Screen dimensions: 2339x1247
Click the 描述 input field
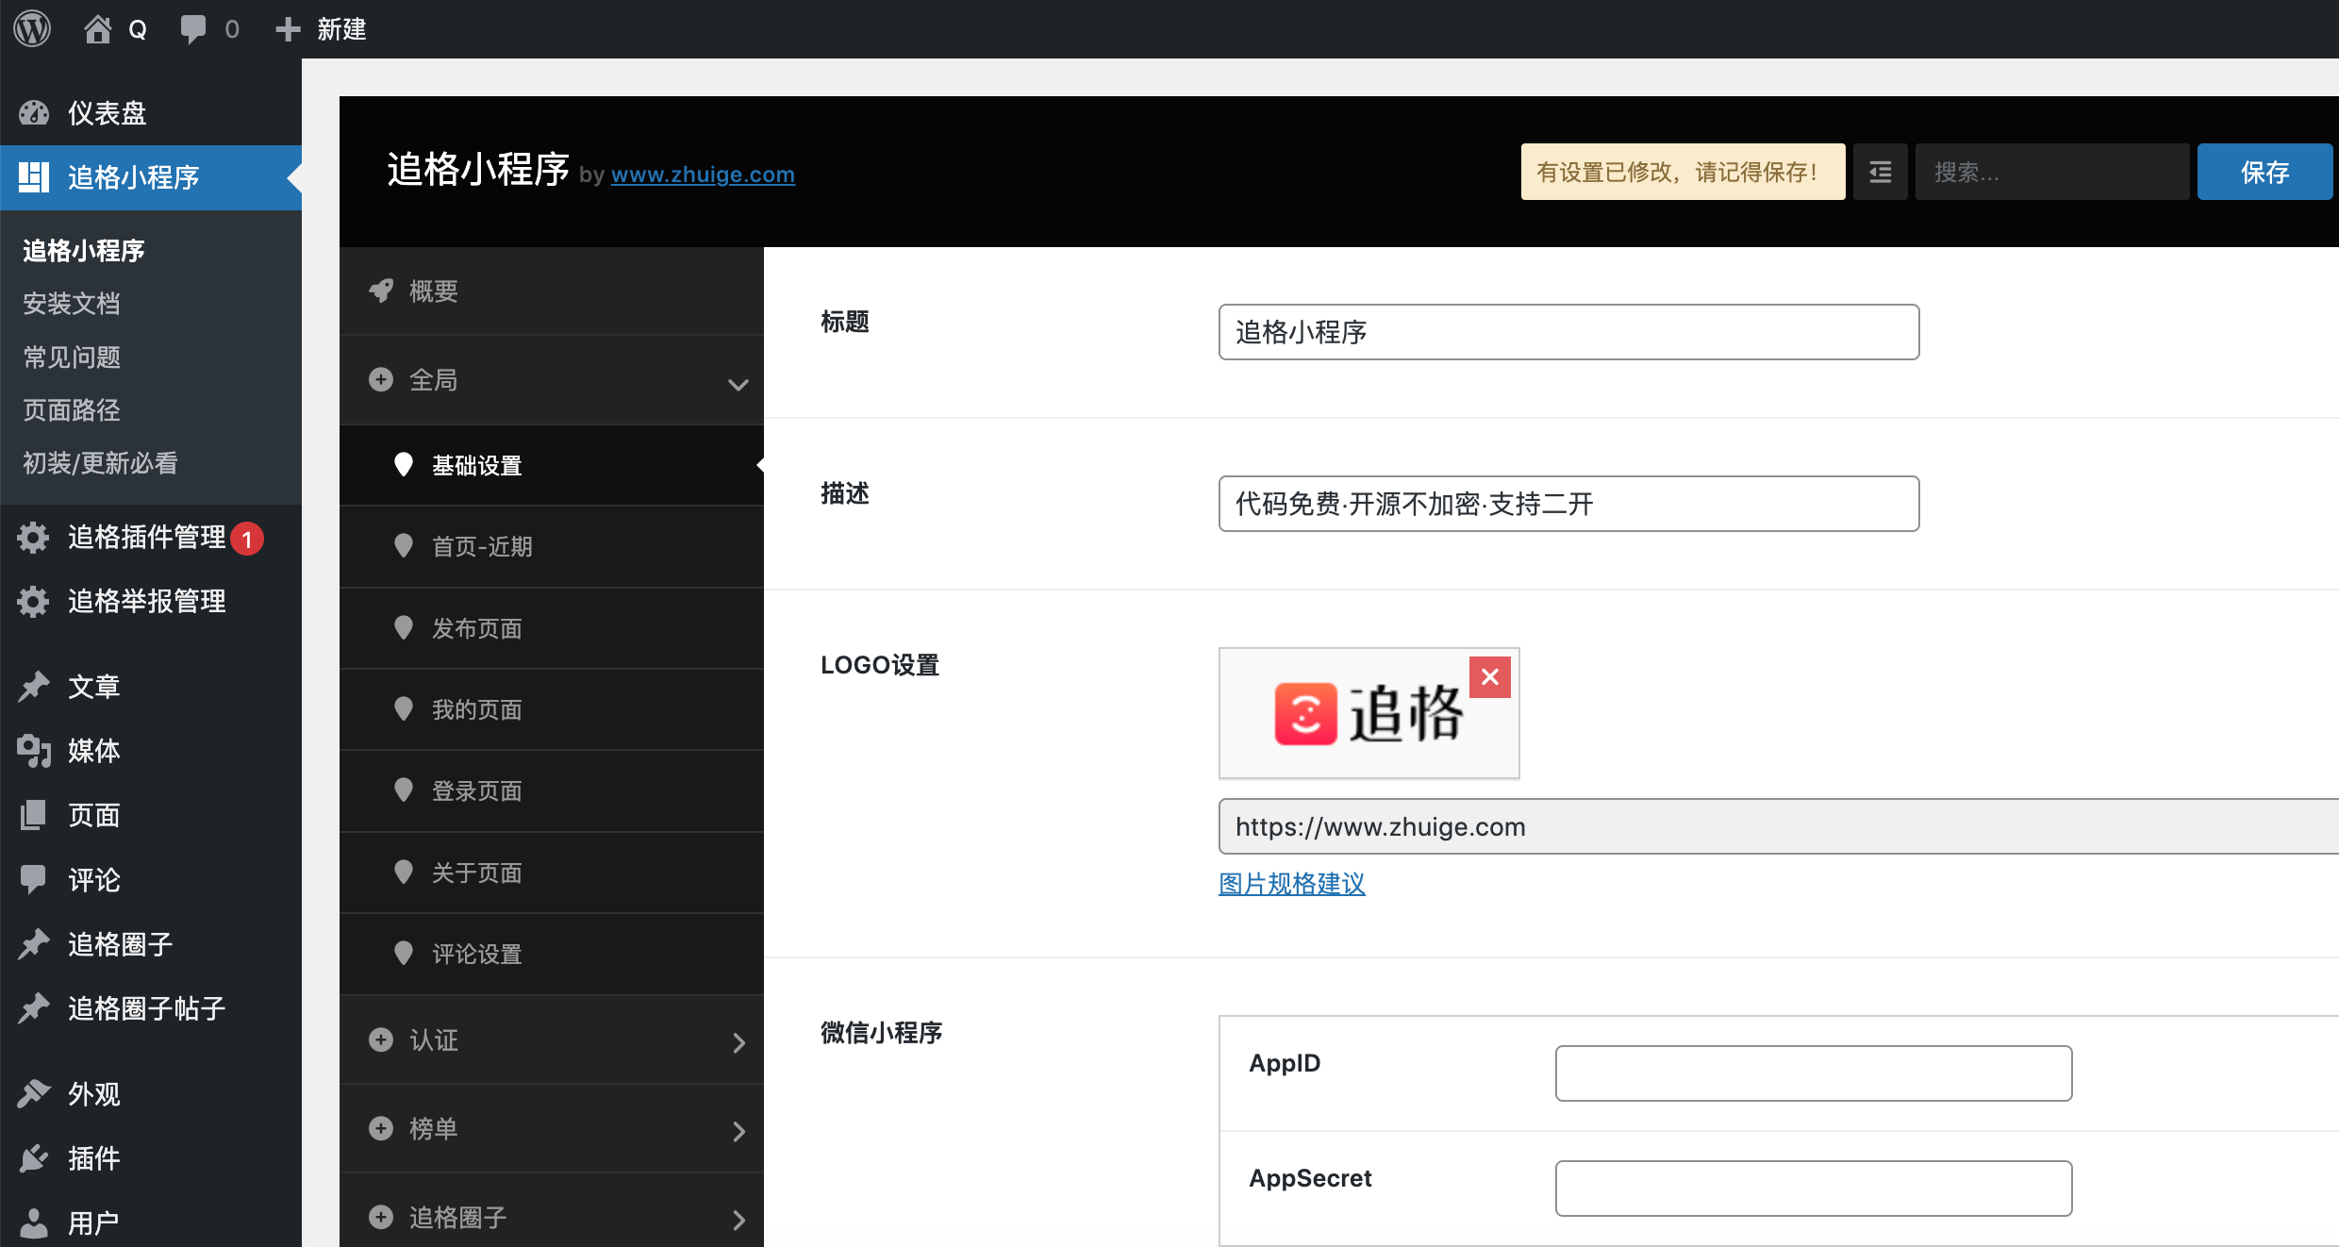(x=1568, y=504)
